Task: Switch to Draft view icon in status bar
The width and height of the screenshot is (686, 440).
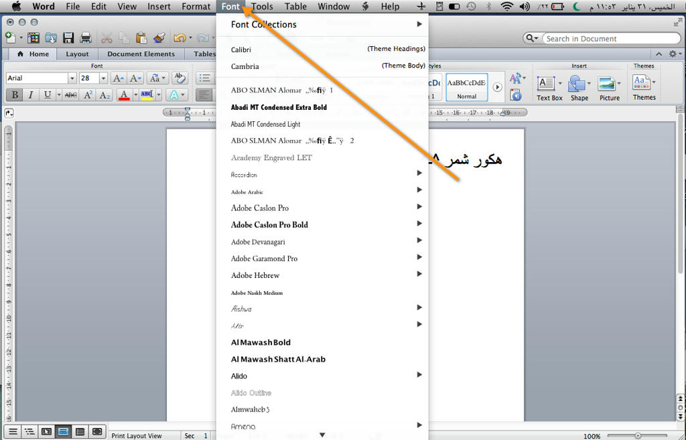Action: pyautogui.click(x=13, y=432)
